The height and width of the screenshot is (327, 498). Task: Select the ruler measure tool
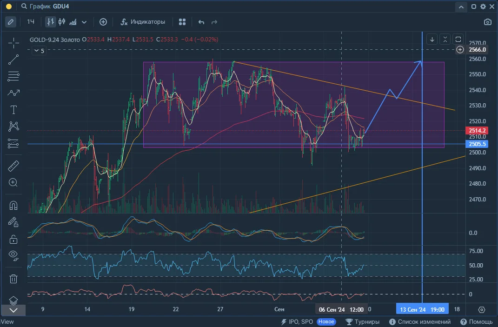pos(13,166)
